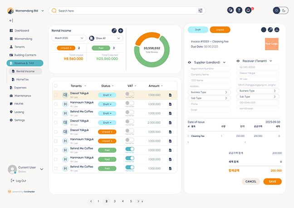Toggle the light/dark mode switch
The width and height of the screenshot is (294, 208).
[280, 10]
